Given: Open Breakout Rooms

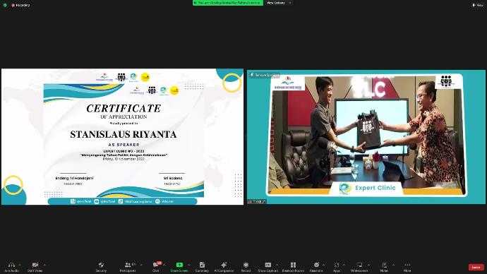Looking at the screenshot, I should click(x=293, y=266).
